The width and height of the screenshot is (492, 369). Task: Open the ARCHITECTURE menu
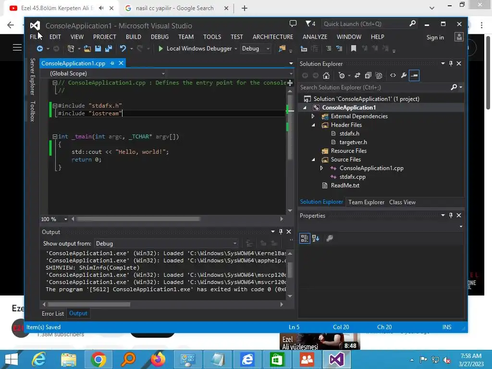tap(273, 37)
